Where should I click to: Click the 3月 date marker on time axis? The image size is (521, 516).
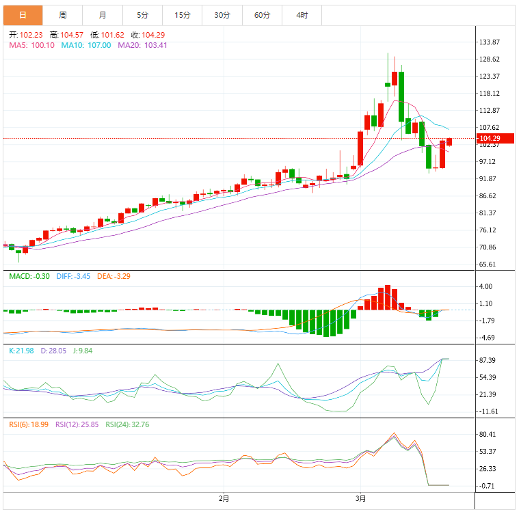(x=360, y=498)
